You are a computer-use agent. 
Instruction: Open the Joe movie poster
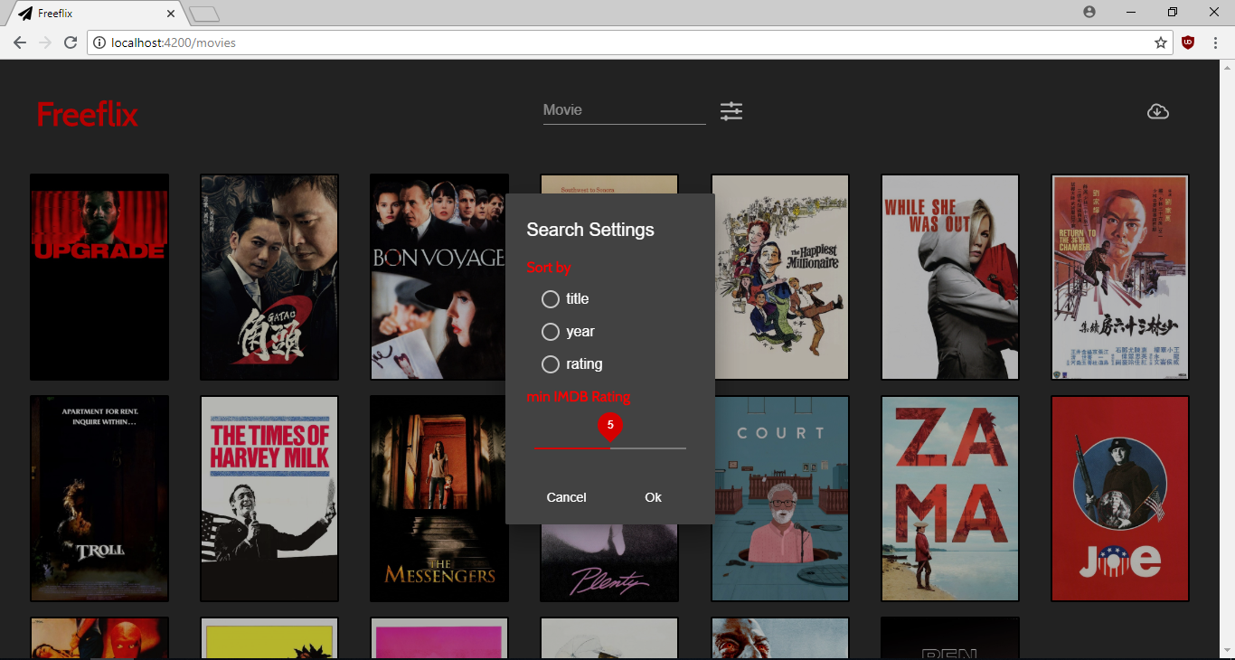[1120, 498]
